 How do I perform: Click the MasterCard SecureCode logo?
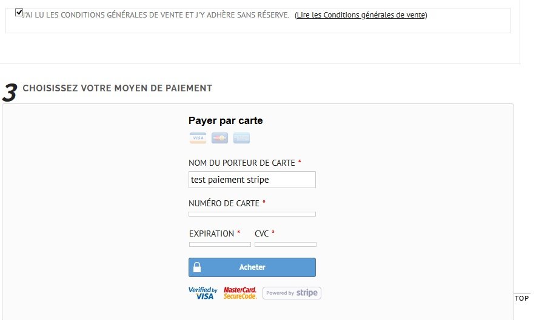click(x=240, y=293)
